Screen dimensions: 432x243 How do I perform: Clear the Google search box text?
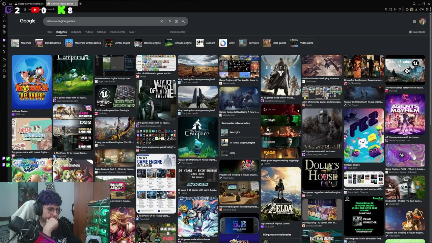(x=161, y=21)
